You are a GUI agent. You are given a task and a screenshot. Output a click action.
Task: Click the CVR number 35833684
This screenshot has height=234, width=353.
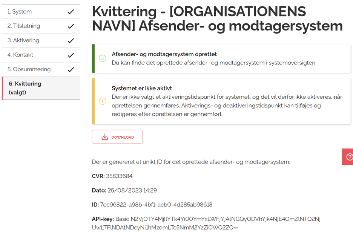(x=119, y=176)
